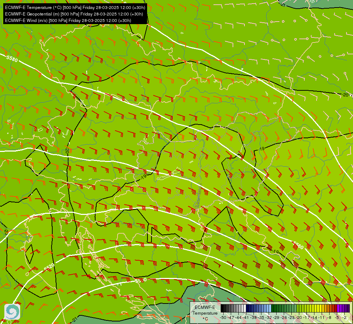This screenshot has width=353, height=324.
Task: Click the swirl logo icon in the corner
Action: [x=12, y=312]
